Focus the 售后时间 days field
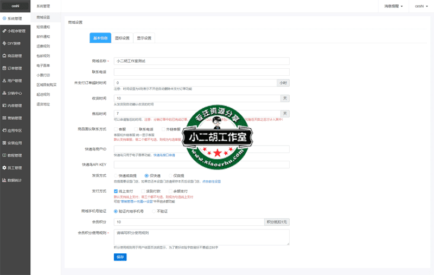Viewport: 434px width, 275px height. (197, 114)
